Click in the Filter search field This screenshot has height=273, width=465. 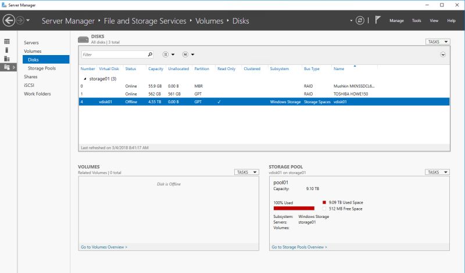pos(114,54)
